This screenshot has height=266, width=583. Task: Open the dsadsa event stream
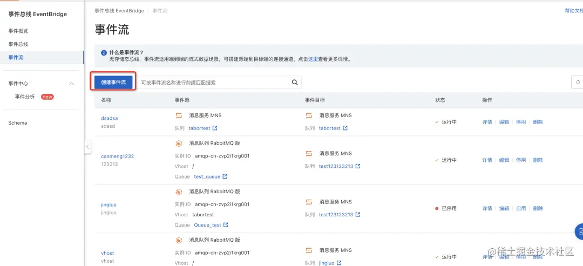[x=109, y=118]
